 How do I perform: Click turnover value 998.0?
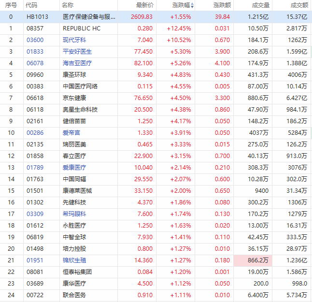(299, 284)
